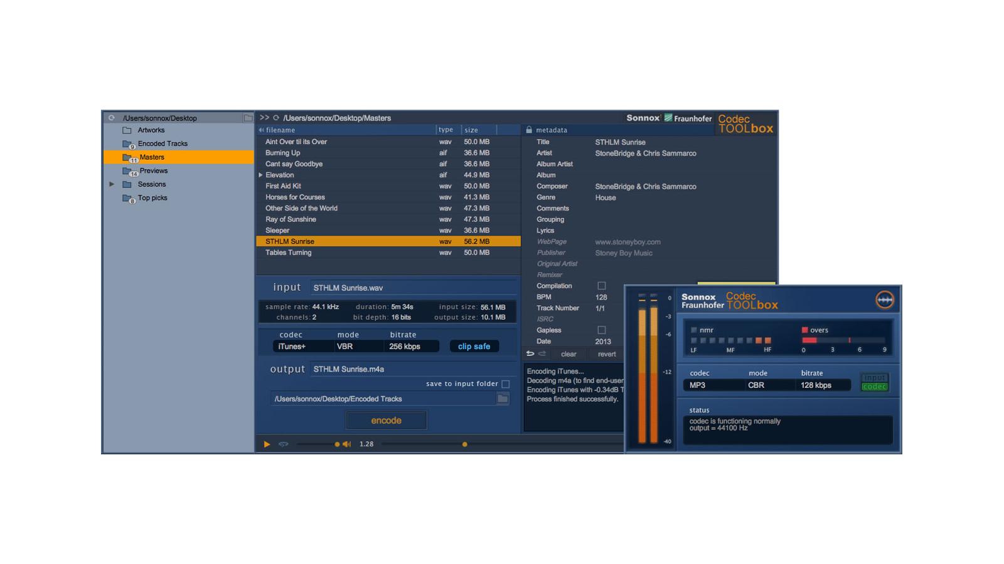Select the Encoded Tracks folder in the sidebar
Viewport: 1004px width, 564px height.
(179, 144)
